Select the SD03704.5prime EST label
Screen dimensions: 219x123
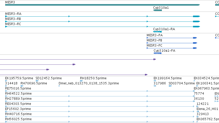click(182, 83)
